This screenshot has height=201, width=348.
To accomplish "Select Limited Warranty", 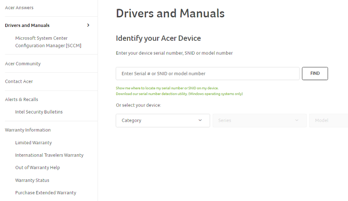I will click(33, 143).
